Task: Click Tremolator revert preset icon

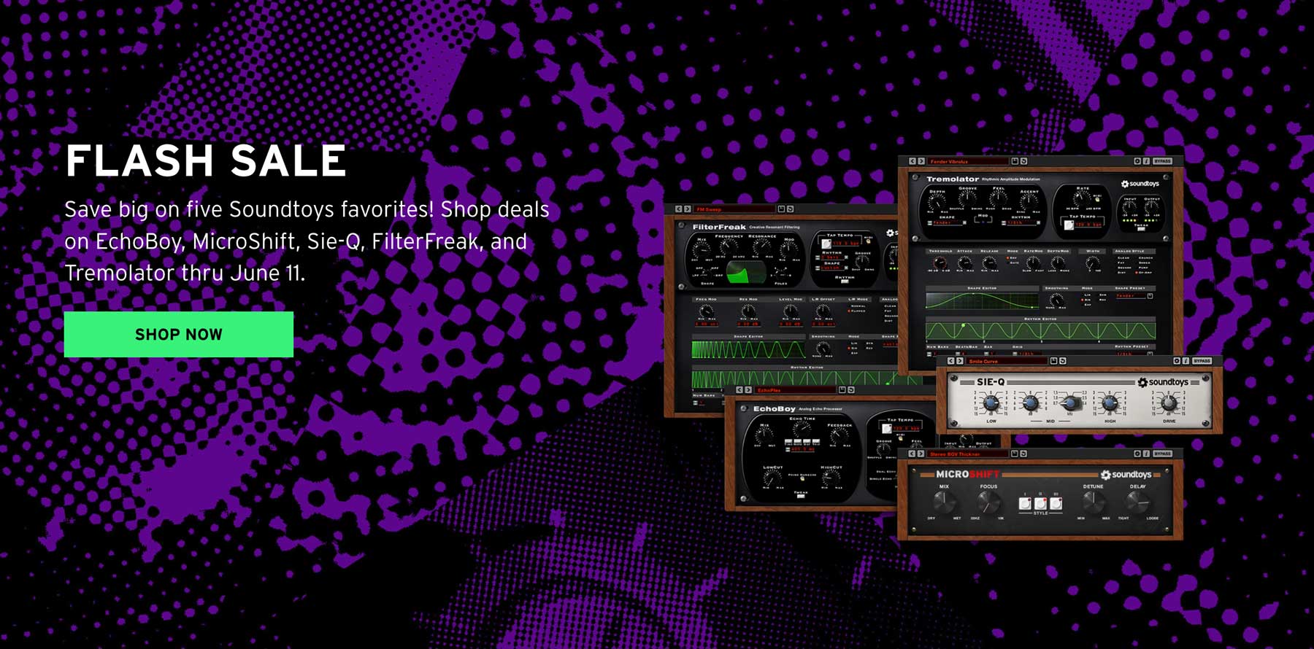Action: click(1023, 161)
